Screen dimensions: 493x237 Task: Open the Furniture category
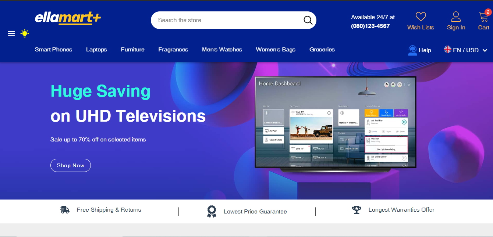(132, 50)
